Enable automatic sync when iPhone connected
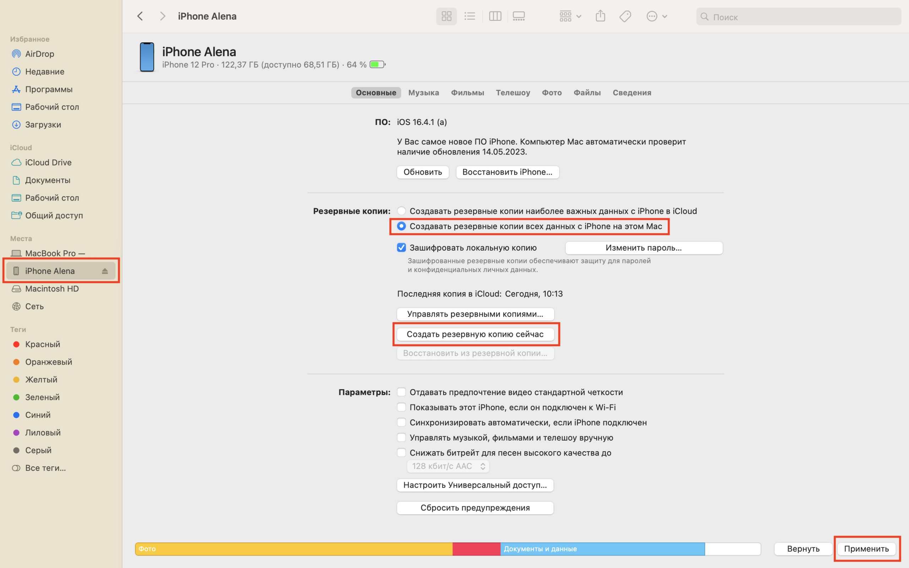 (x=401, y=422)
